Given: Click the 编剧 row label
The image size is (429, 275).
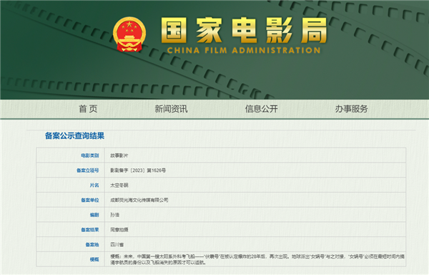Looking at the screenshot, I should pyautogui.click(x=94, y=215).
